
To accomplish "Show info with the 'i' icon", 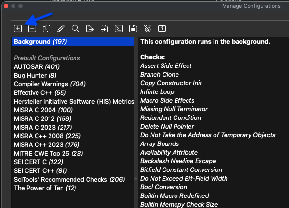I will (162, 28).
